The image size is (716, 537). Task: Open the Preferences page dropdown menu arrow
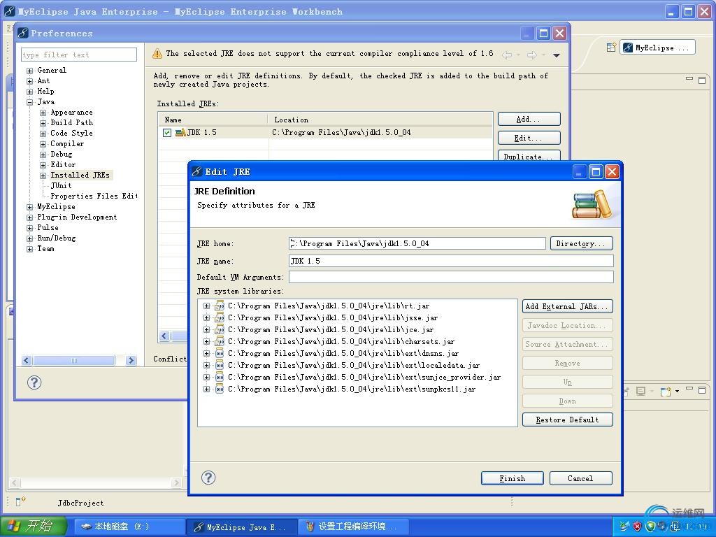556,55
